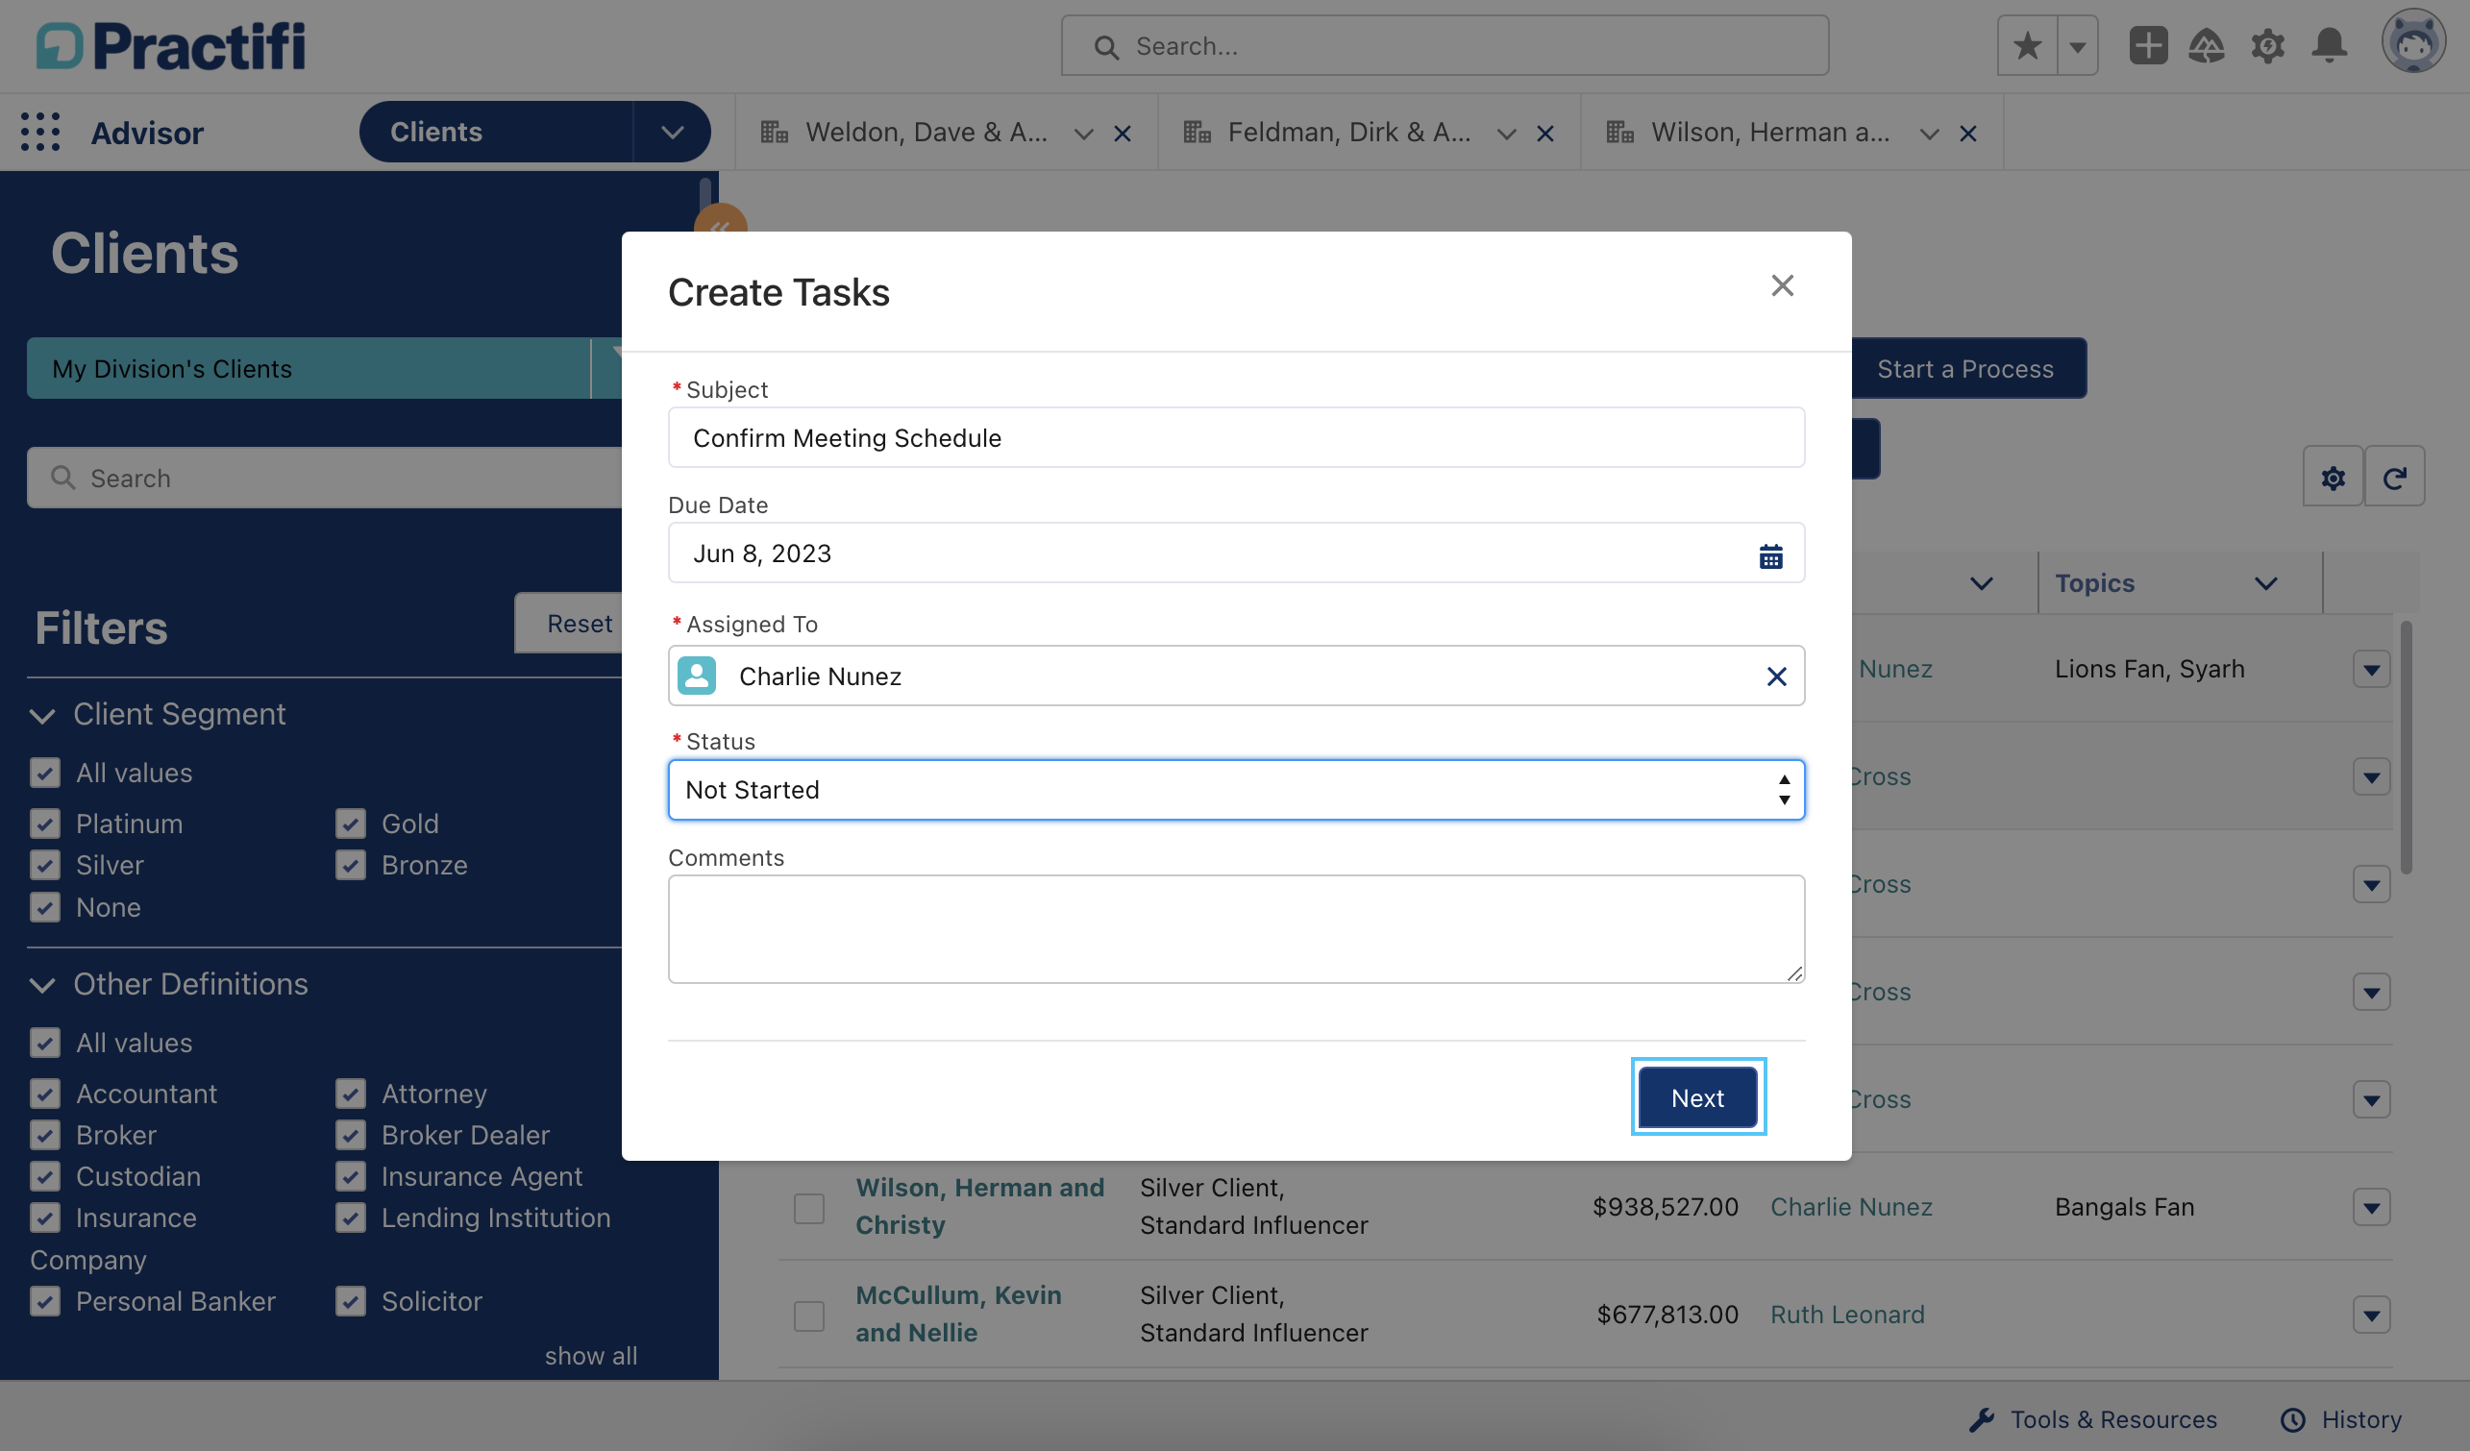Switch to the Weldon, Dave & A... tab
Screen dimensions: 2470x1451
926,133
